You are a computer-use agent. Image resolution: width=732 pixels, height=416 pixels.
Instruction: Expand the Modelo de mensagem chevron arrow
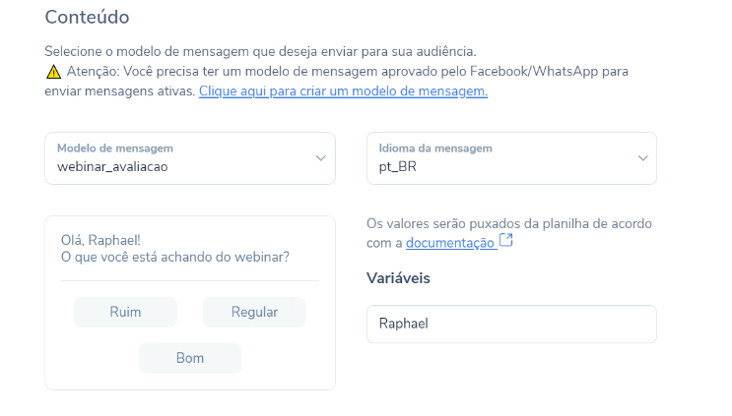tap(321, 158)
